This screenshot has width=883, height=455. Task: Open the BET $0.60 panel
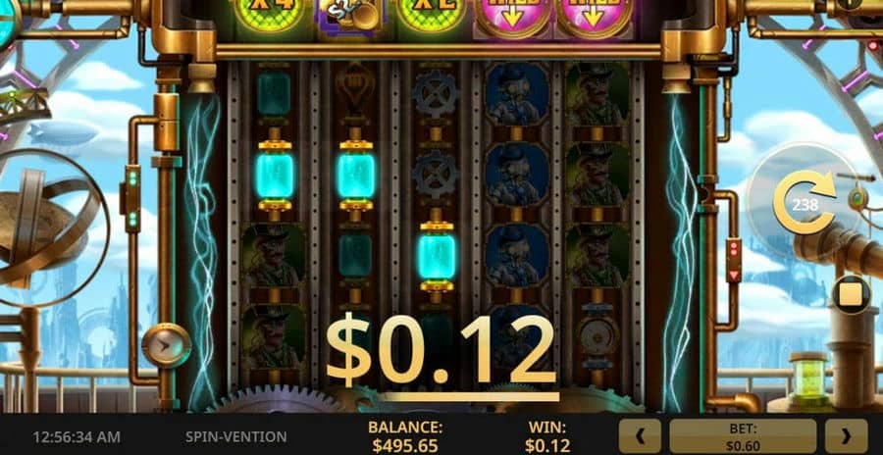point(743,436)
